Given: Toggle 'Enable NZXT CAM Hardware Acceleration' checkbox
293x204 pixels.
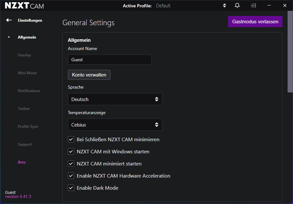Looking at the screenshot, I should [x=71, y=176].
